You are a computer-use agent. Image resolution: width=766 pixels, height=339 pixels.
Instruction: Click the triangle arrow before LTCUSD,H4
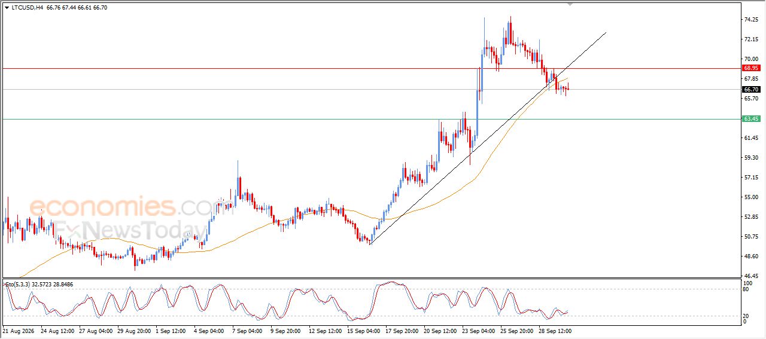tap(7, 8)
